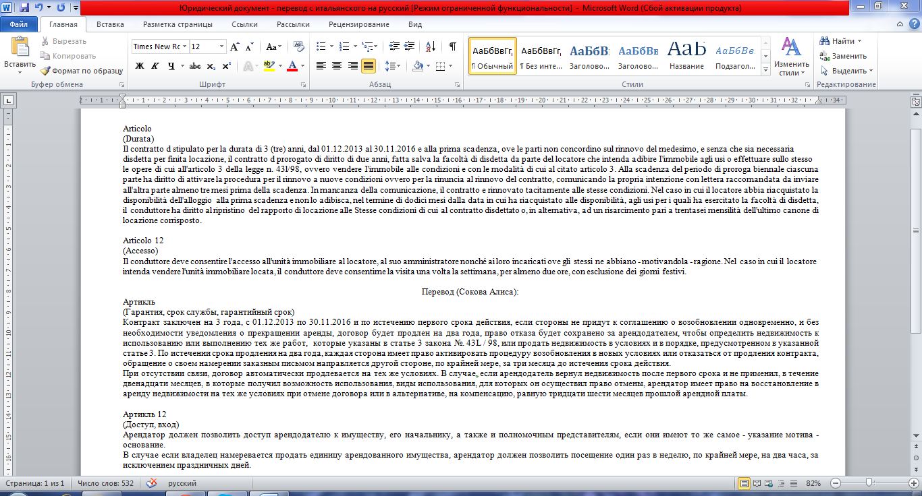Apply the Подзаголовок (Subtitle) style
Image resolution: width=922 pixels, height=496 pixels.
click(735, 56)
